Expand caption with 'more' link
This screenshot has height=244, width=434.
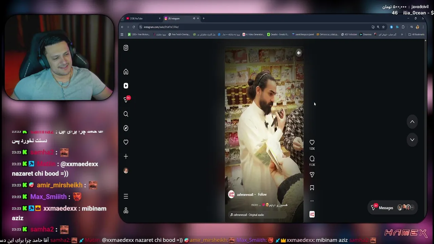(x=256, y=205)
